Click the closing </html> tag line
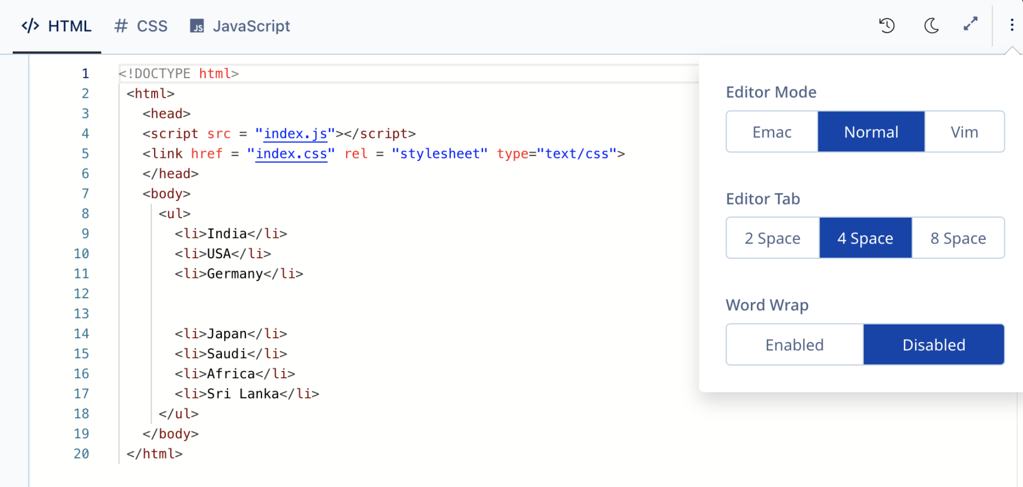1023x487 pixels. tap(155, 454)
